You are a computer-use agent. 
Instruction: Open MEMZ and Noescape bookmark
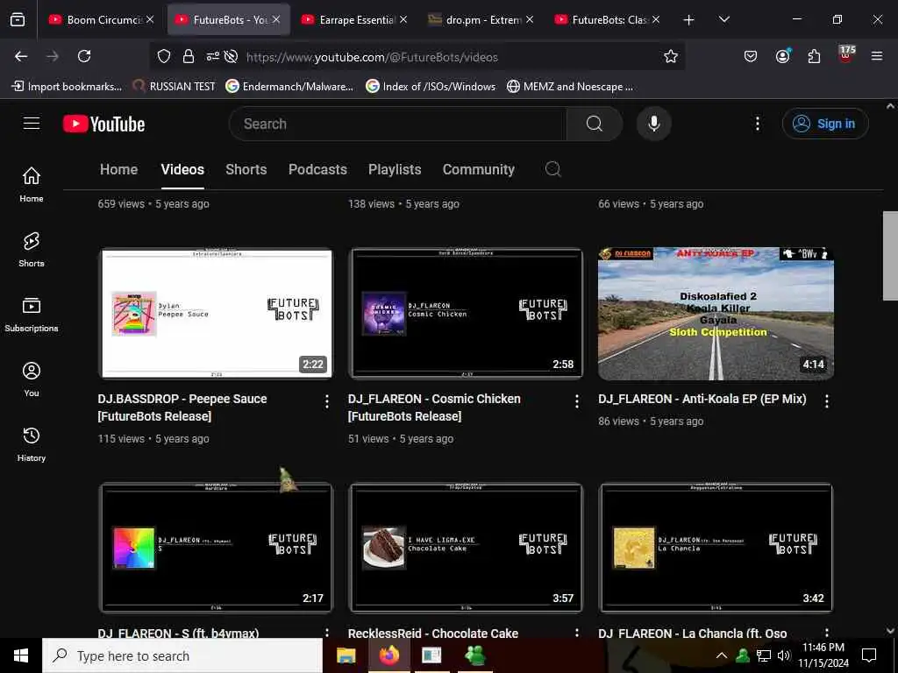(570, 87)
